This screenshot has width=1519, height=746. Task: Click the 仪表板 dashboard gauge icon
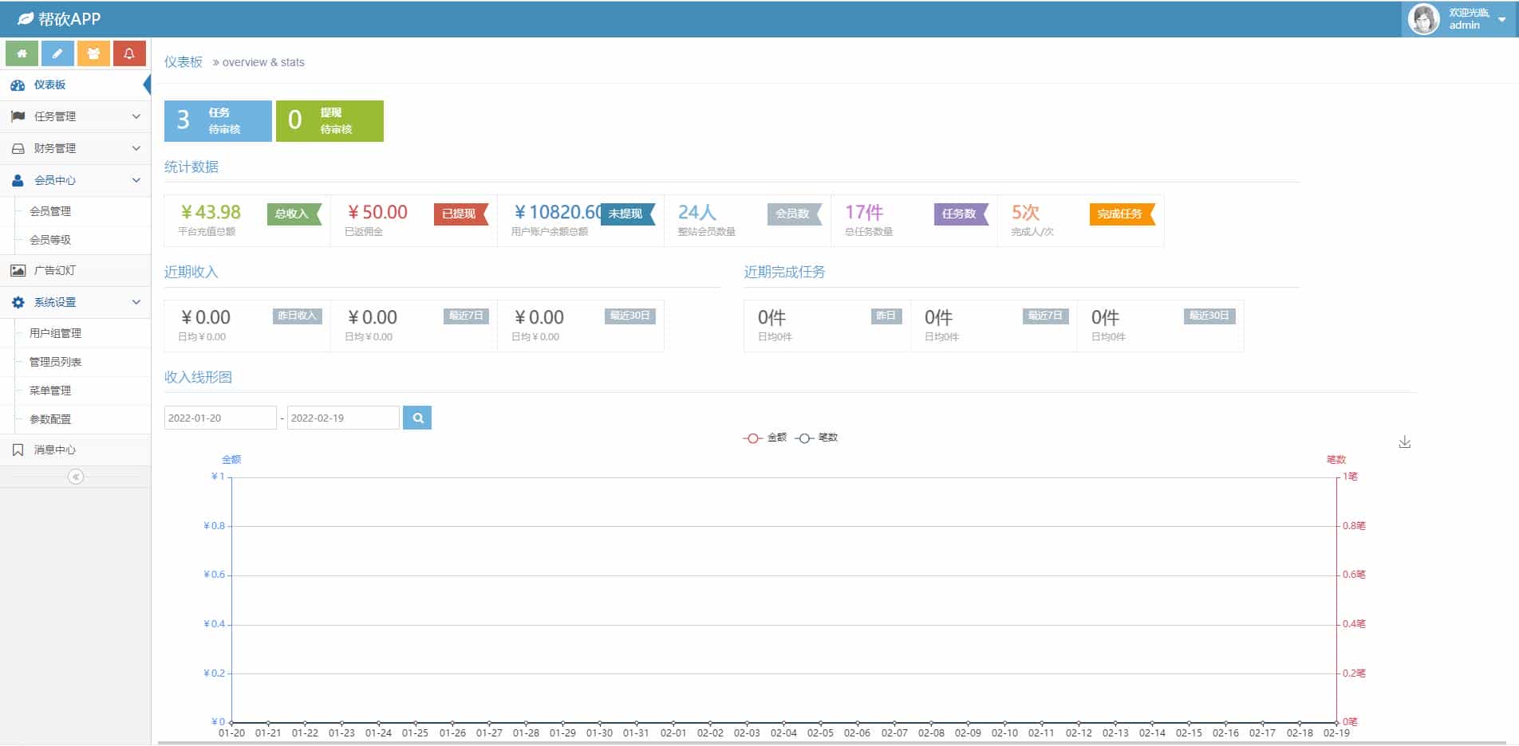pyautogui.click(x=18, y=84)
